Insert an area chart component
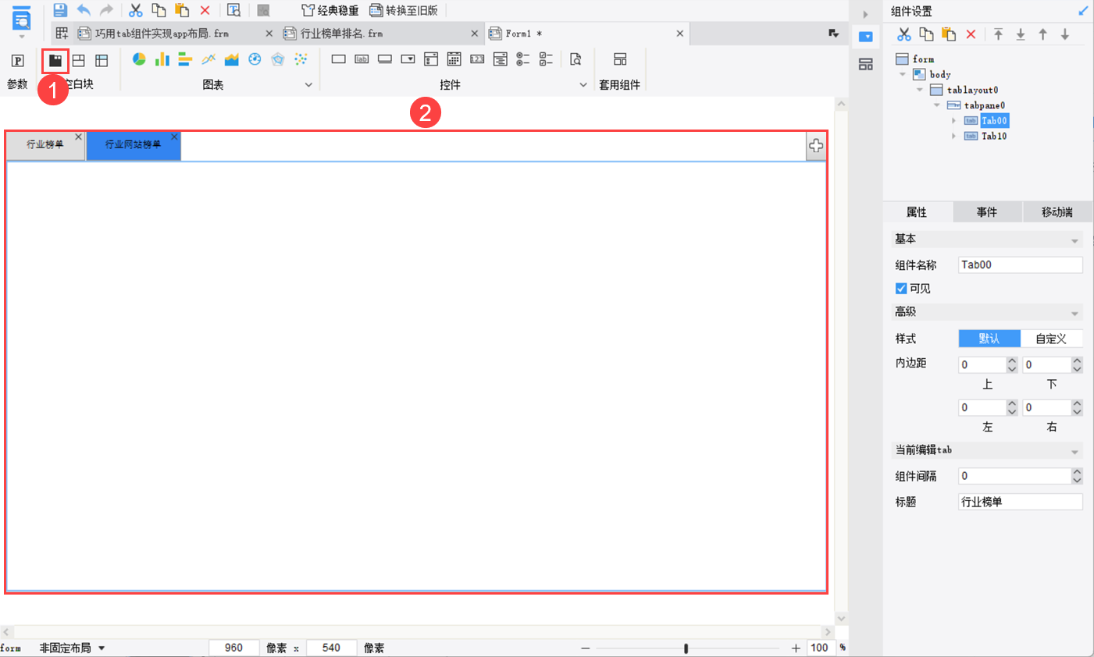Image resolution: width=1094 pixels, height=657 pixels. click(x=232, y=59)
